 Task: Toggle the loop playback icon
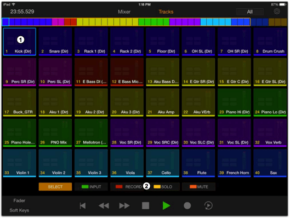[x=208, y=205]
